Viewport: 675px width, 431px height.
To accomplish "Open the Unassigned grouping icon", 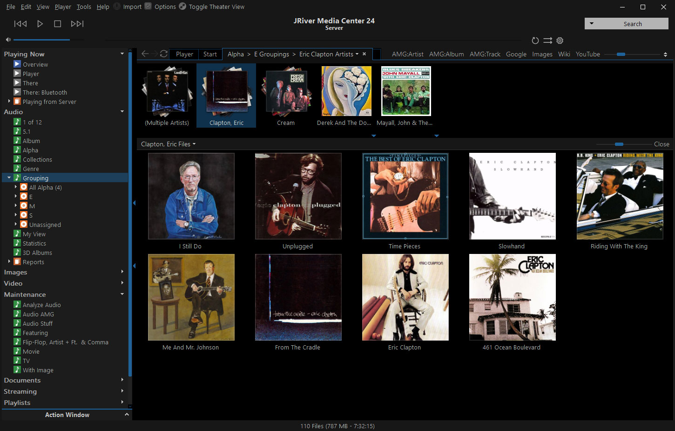I will [24, 224].
